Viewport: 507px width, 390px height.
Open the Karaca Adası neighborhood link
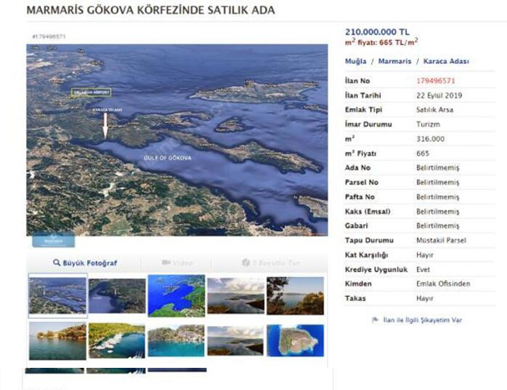(446, 61)
